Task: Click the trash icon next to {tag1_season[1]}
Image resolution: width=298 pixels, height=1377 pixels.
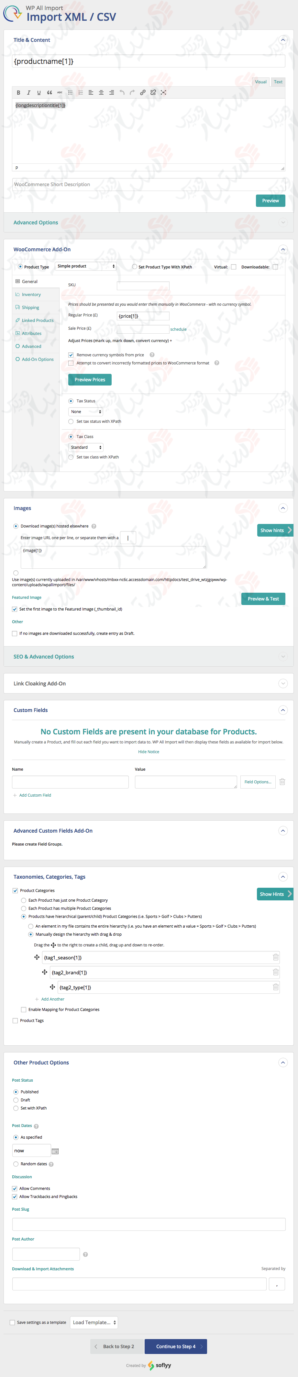Action: [x=276, y=957]
